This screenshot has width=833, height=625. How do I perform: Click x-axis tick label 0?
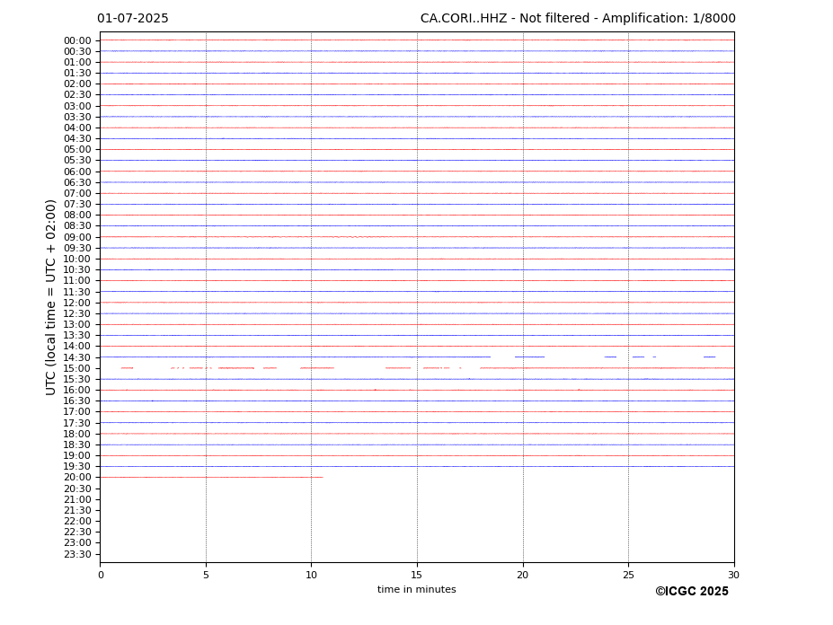click(x=101, y=575)
